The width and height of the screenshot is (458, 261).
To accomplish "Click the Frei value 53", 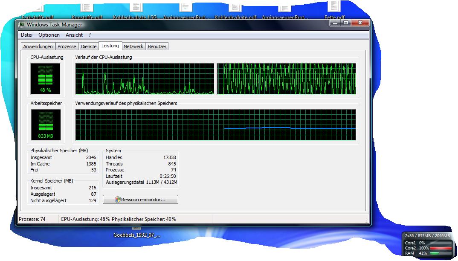I will tap(94, 170).
